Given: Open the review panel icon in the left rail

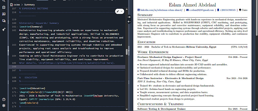Looking at the screenshot, I should tap(4, 14).
